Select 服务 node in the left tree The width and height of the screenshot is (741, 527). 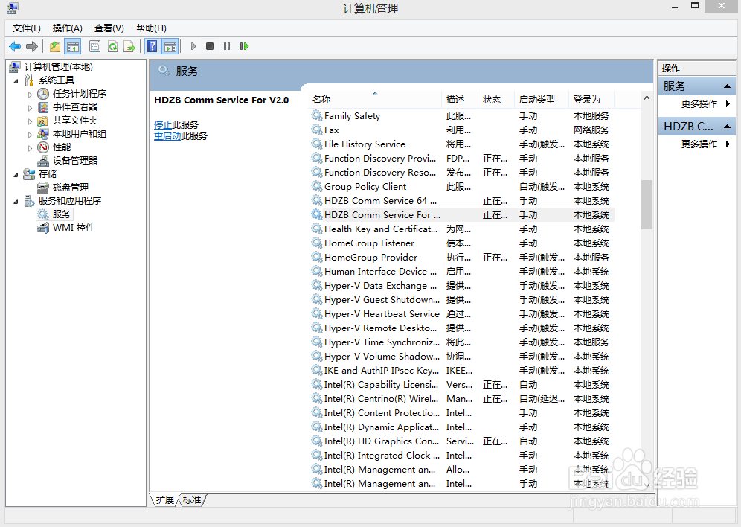62,214
